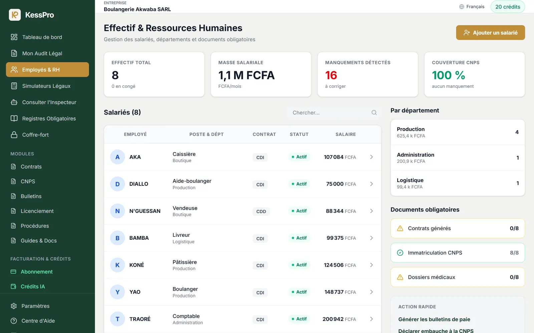The width and height of the screenshot is (534, 333).
Task: Open the Administration department card
Action: point(458,158)
